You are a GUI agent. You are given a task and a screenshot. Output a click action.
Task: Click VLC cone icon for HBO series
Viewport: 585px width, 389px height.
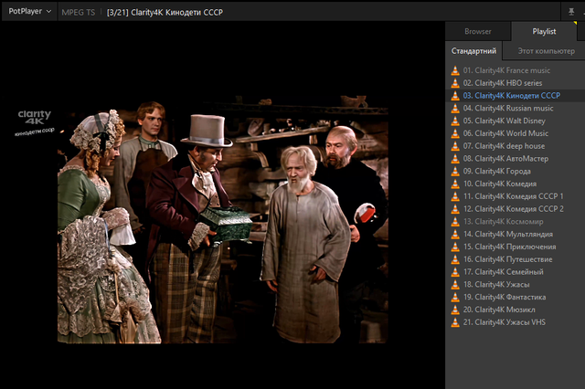pos(455,83)
